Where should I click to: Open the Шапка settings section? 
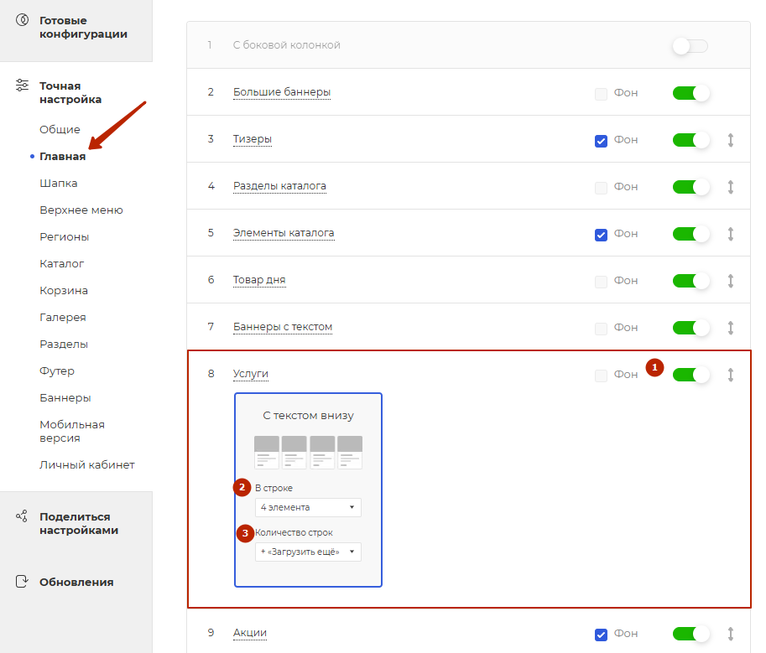tap(59, 183)
